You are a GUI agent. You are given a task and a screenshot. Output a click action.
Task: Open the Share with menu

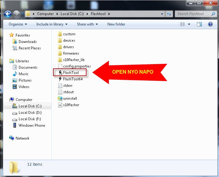point(87,24)
